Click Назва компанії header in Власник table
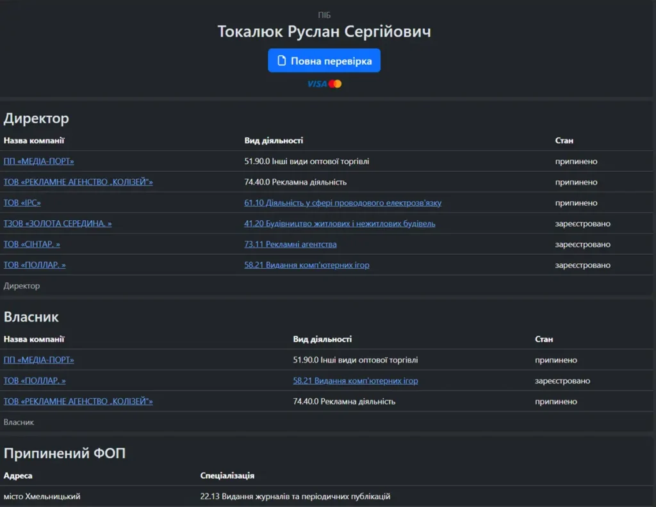This screenshot has width=656, height=507. click(x=34, y=339)
